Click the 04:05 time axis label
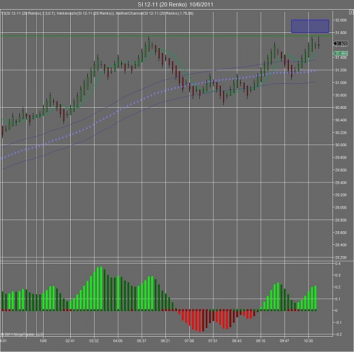This screenshot has height=352, width=354. tap(118, 341)
